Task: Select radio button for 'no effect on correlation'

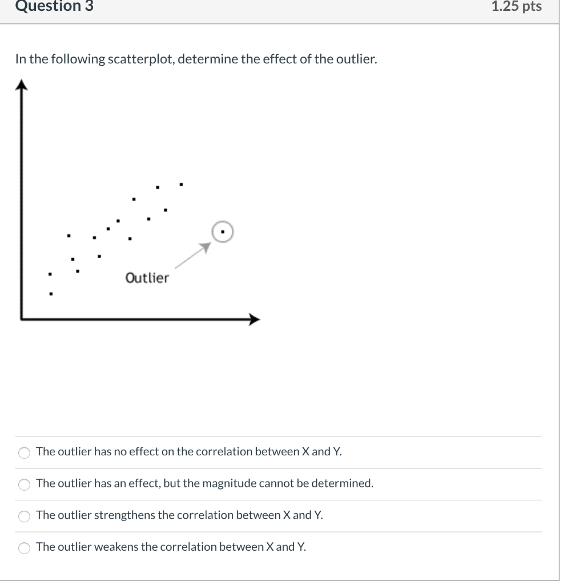Action: click(x=24, y=452)
